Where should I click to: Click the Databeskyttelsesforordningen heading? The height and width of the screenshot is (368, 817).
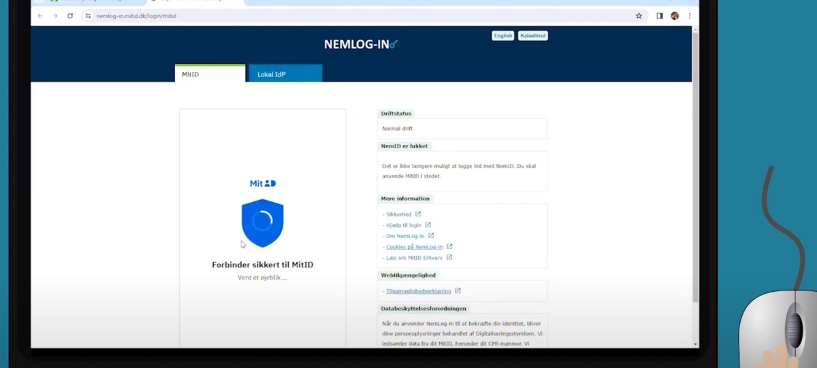point(423,309)
